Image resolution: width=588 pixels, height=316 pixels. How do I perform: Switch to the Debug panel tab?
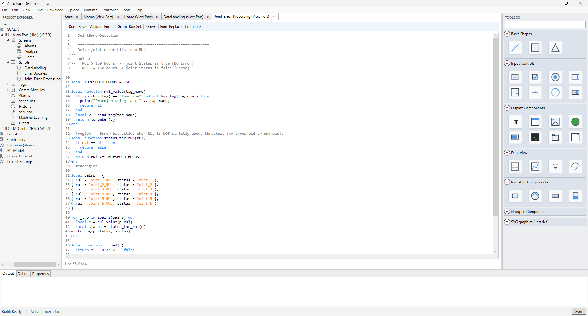coord(23,274)
